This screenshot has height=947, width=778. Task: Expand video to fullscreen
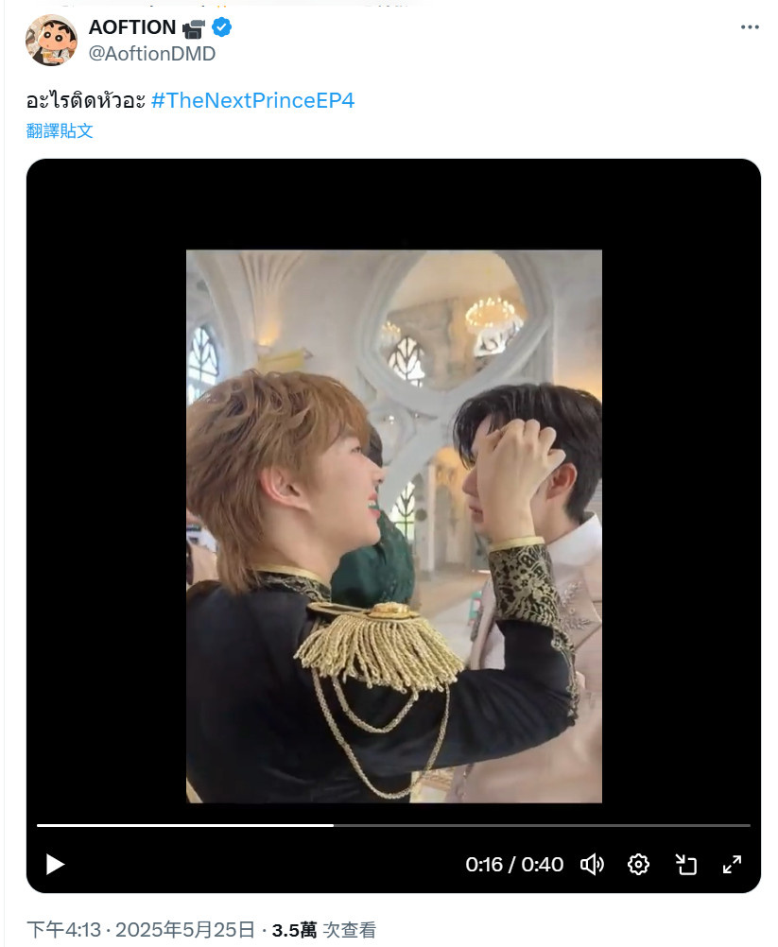(x=732, y=864)
